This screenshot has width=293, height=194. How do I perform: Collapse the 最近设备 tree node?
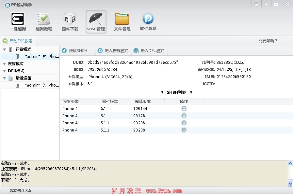4,78
